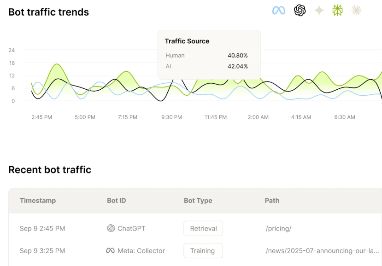Select the 9:30 PM axis label
The width and height of the screenshot is (382, 266).
(x=171, y=117)
